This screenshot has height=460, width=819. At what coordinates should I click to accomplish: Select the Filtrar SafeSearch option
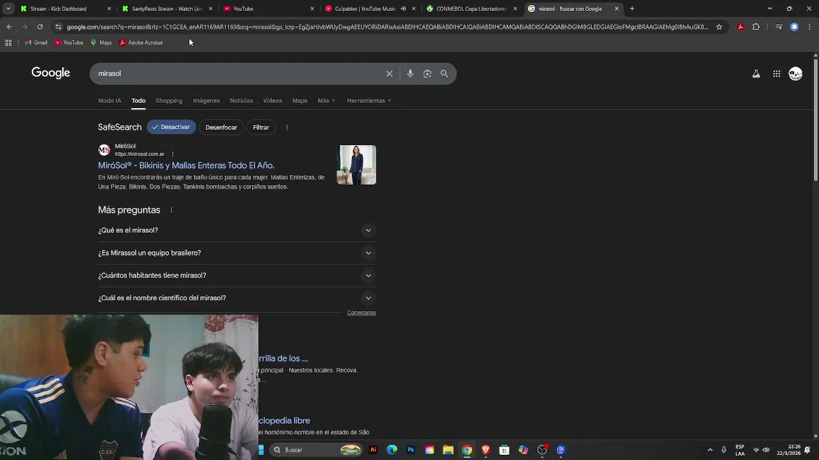click(x=261, y=127)
